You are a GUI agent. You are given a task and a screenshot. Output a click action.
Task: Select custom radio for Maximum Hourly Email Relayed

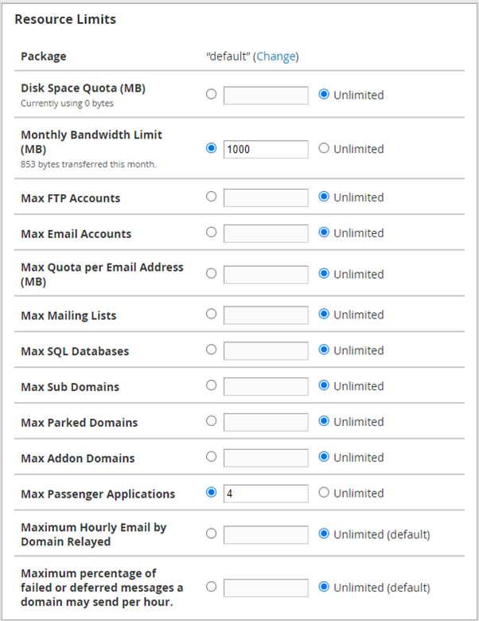pos(211,533)
